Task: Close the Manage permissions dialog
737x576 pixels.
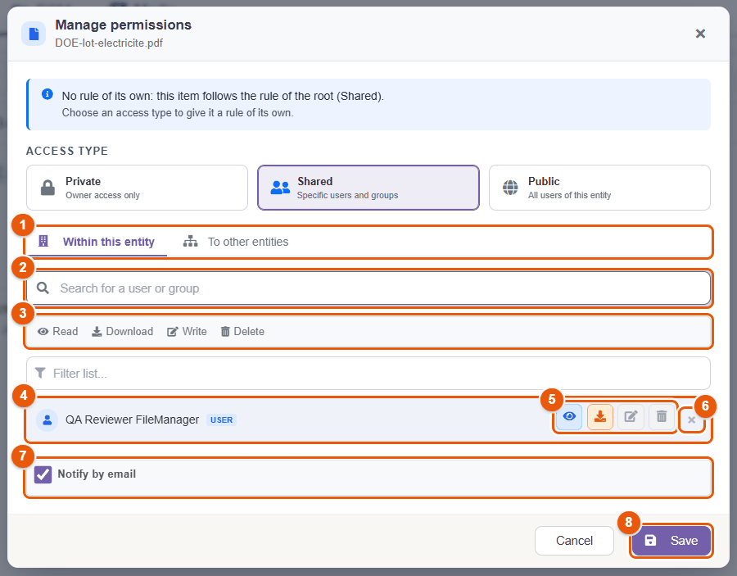Action: 700,34
